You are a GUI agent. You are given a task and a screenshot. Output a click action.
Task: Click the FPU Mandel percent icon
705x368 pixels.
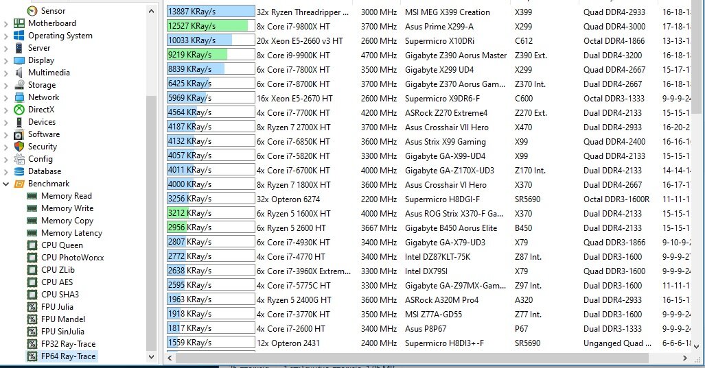(32, 319)
